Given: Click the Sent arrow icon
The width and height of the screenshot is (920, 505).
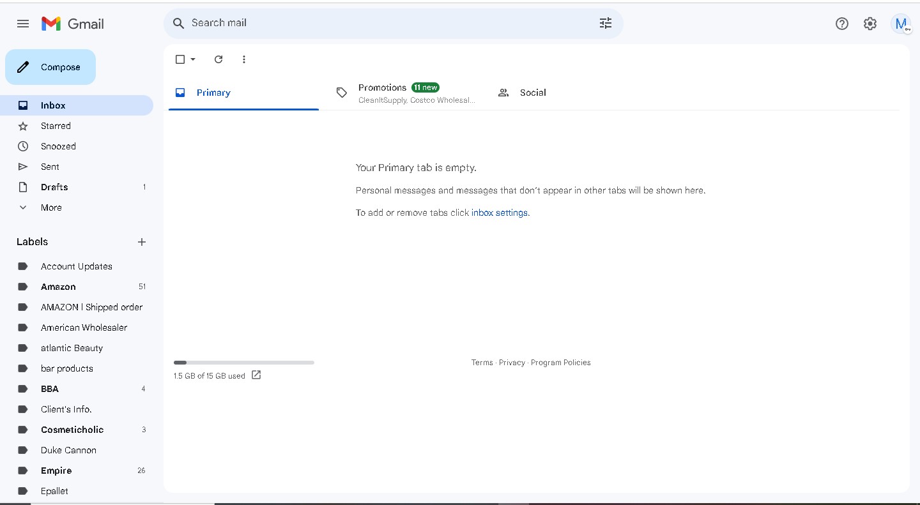Looking at the screenshot, I should pos(23,167).
